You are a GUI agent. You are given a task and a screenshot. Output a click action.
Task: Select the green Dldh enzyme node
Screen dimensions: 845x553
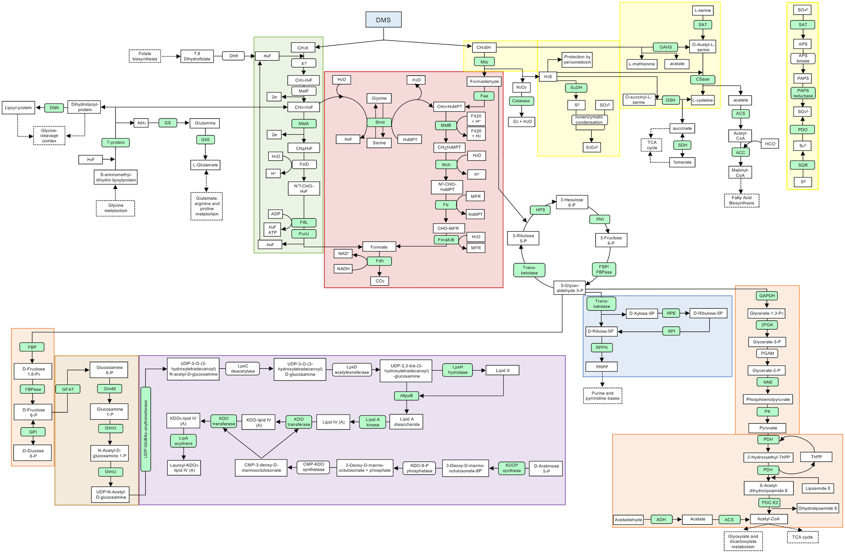tap(54, 108)
